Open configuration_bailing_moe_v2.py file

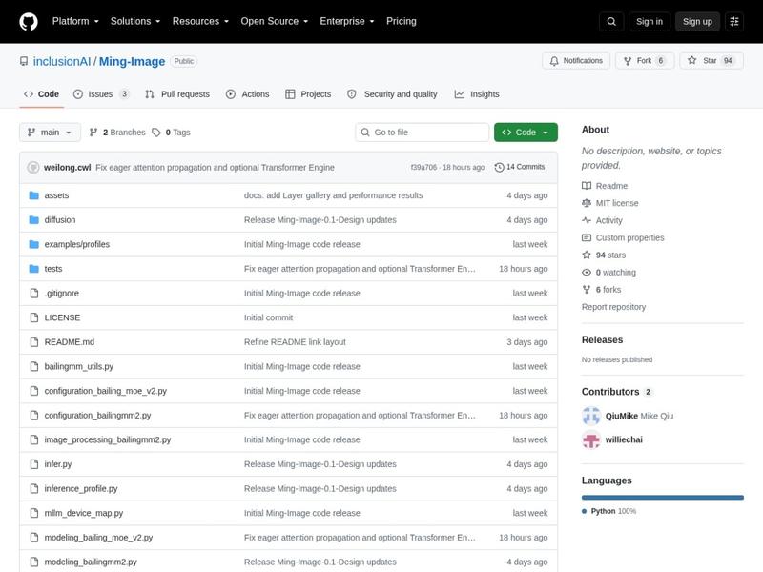(106, 391)
